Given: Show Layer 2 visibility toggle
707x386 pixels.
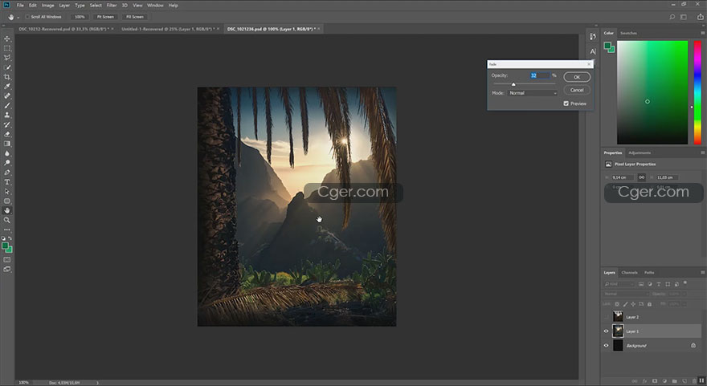Looking at the screenshot, I should pyautogui.click(x=606, y=317).
